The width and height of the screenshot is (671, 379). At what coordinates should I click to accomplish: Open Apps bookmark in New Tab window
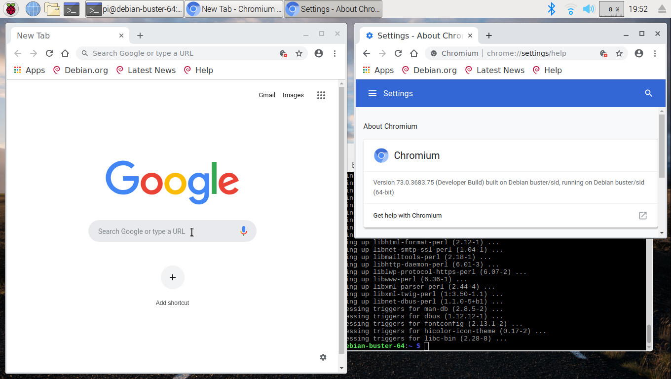pos(30,70)
